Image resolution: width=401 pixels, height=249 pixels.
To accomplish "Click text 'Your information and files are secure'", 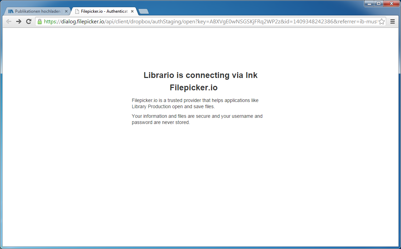I will click(x=171, y=116).
